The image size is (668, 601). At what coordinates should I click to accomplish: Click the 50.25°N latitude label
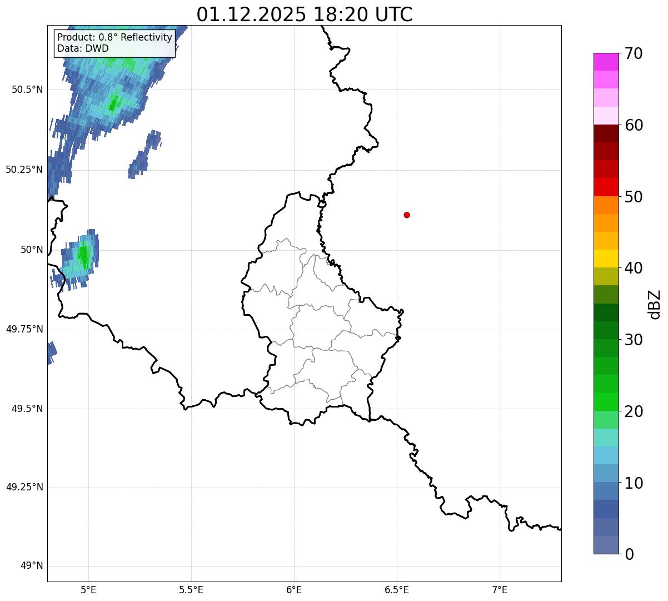click(x=24, y=170)
